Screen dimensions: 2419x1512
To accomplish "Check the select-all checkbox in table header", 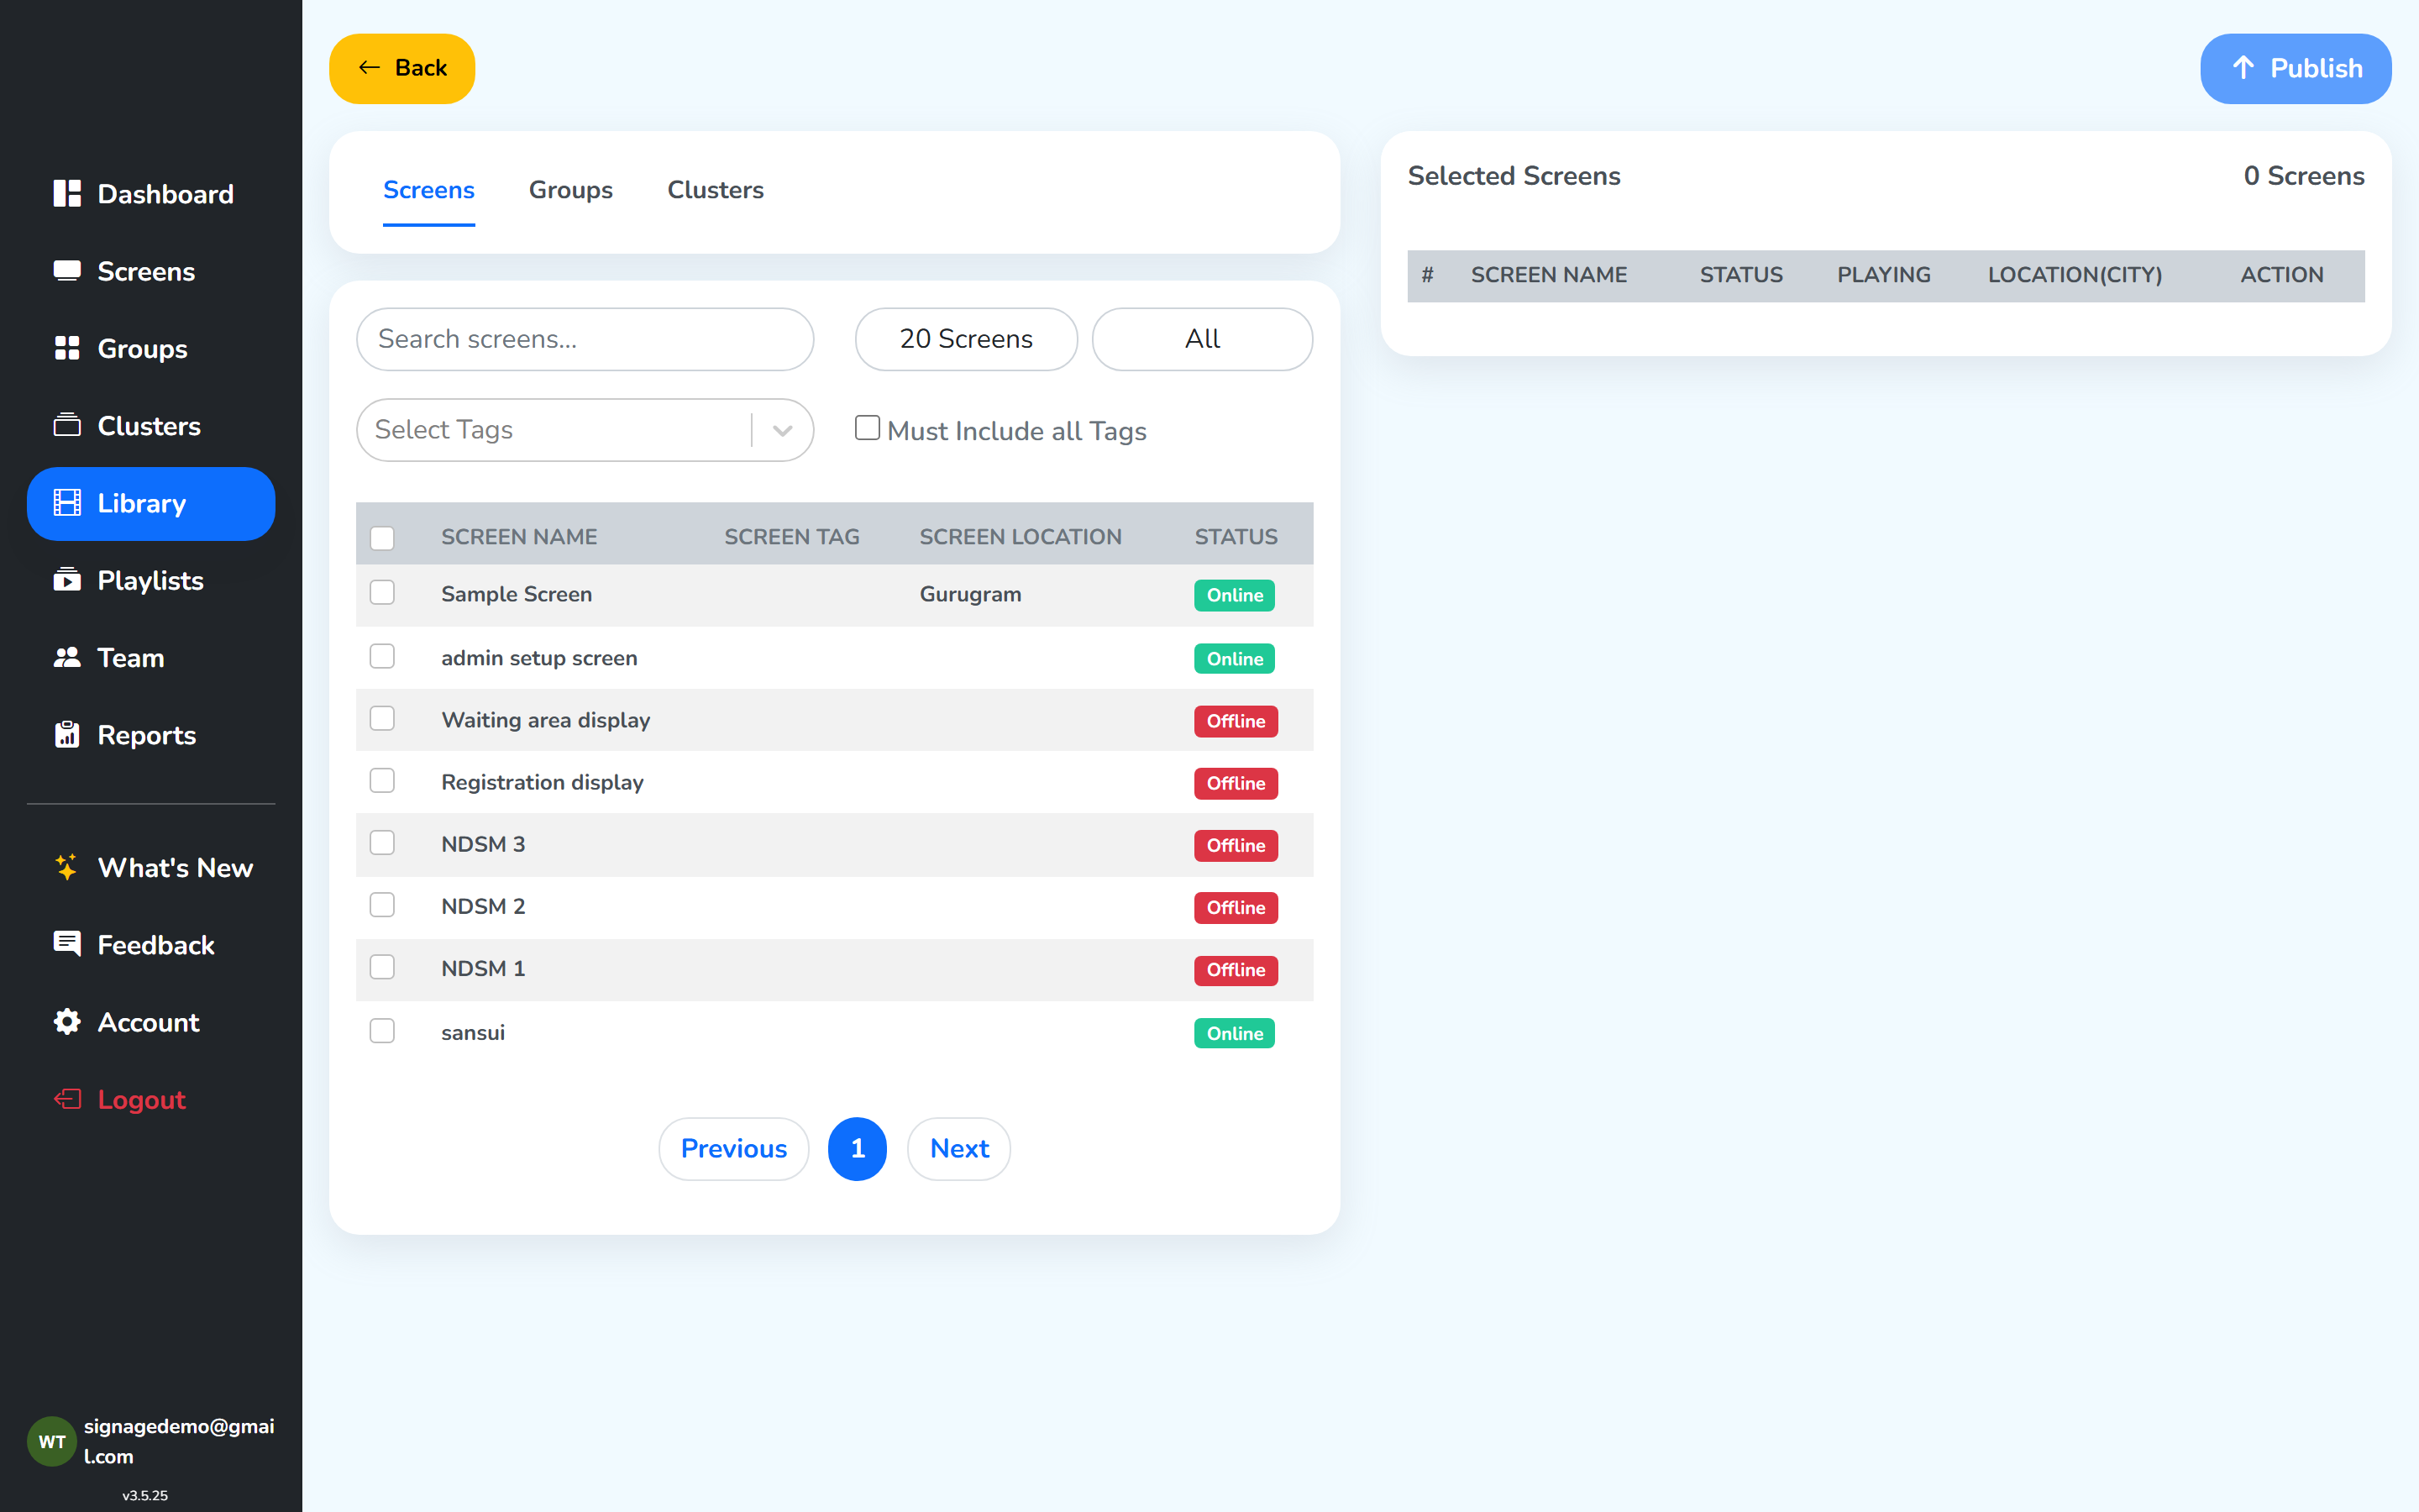I will click(x=382, y=538).
